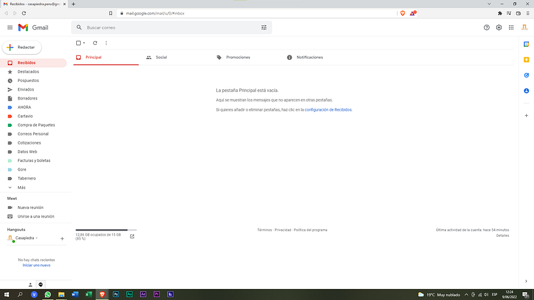Open the AHORA label

tap(33, 107)
